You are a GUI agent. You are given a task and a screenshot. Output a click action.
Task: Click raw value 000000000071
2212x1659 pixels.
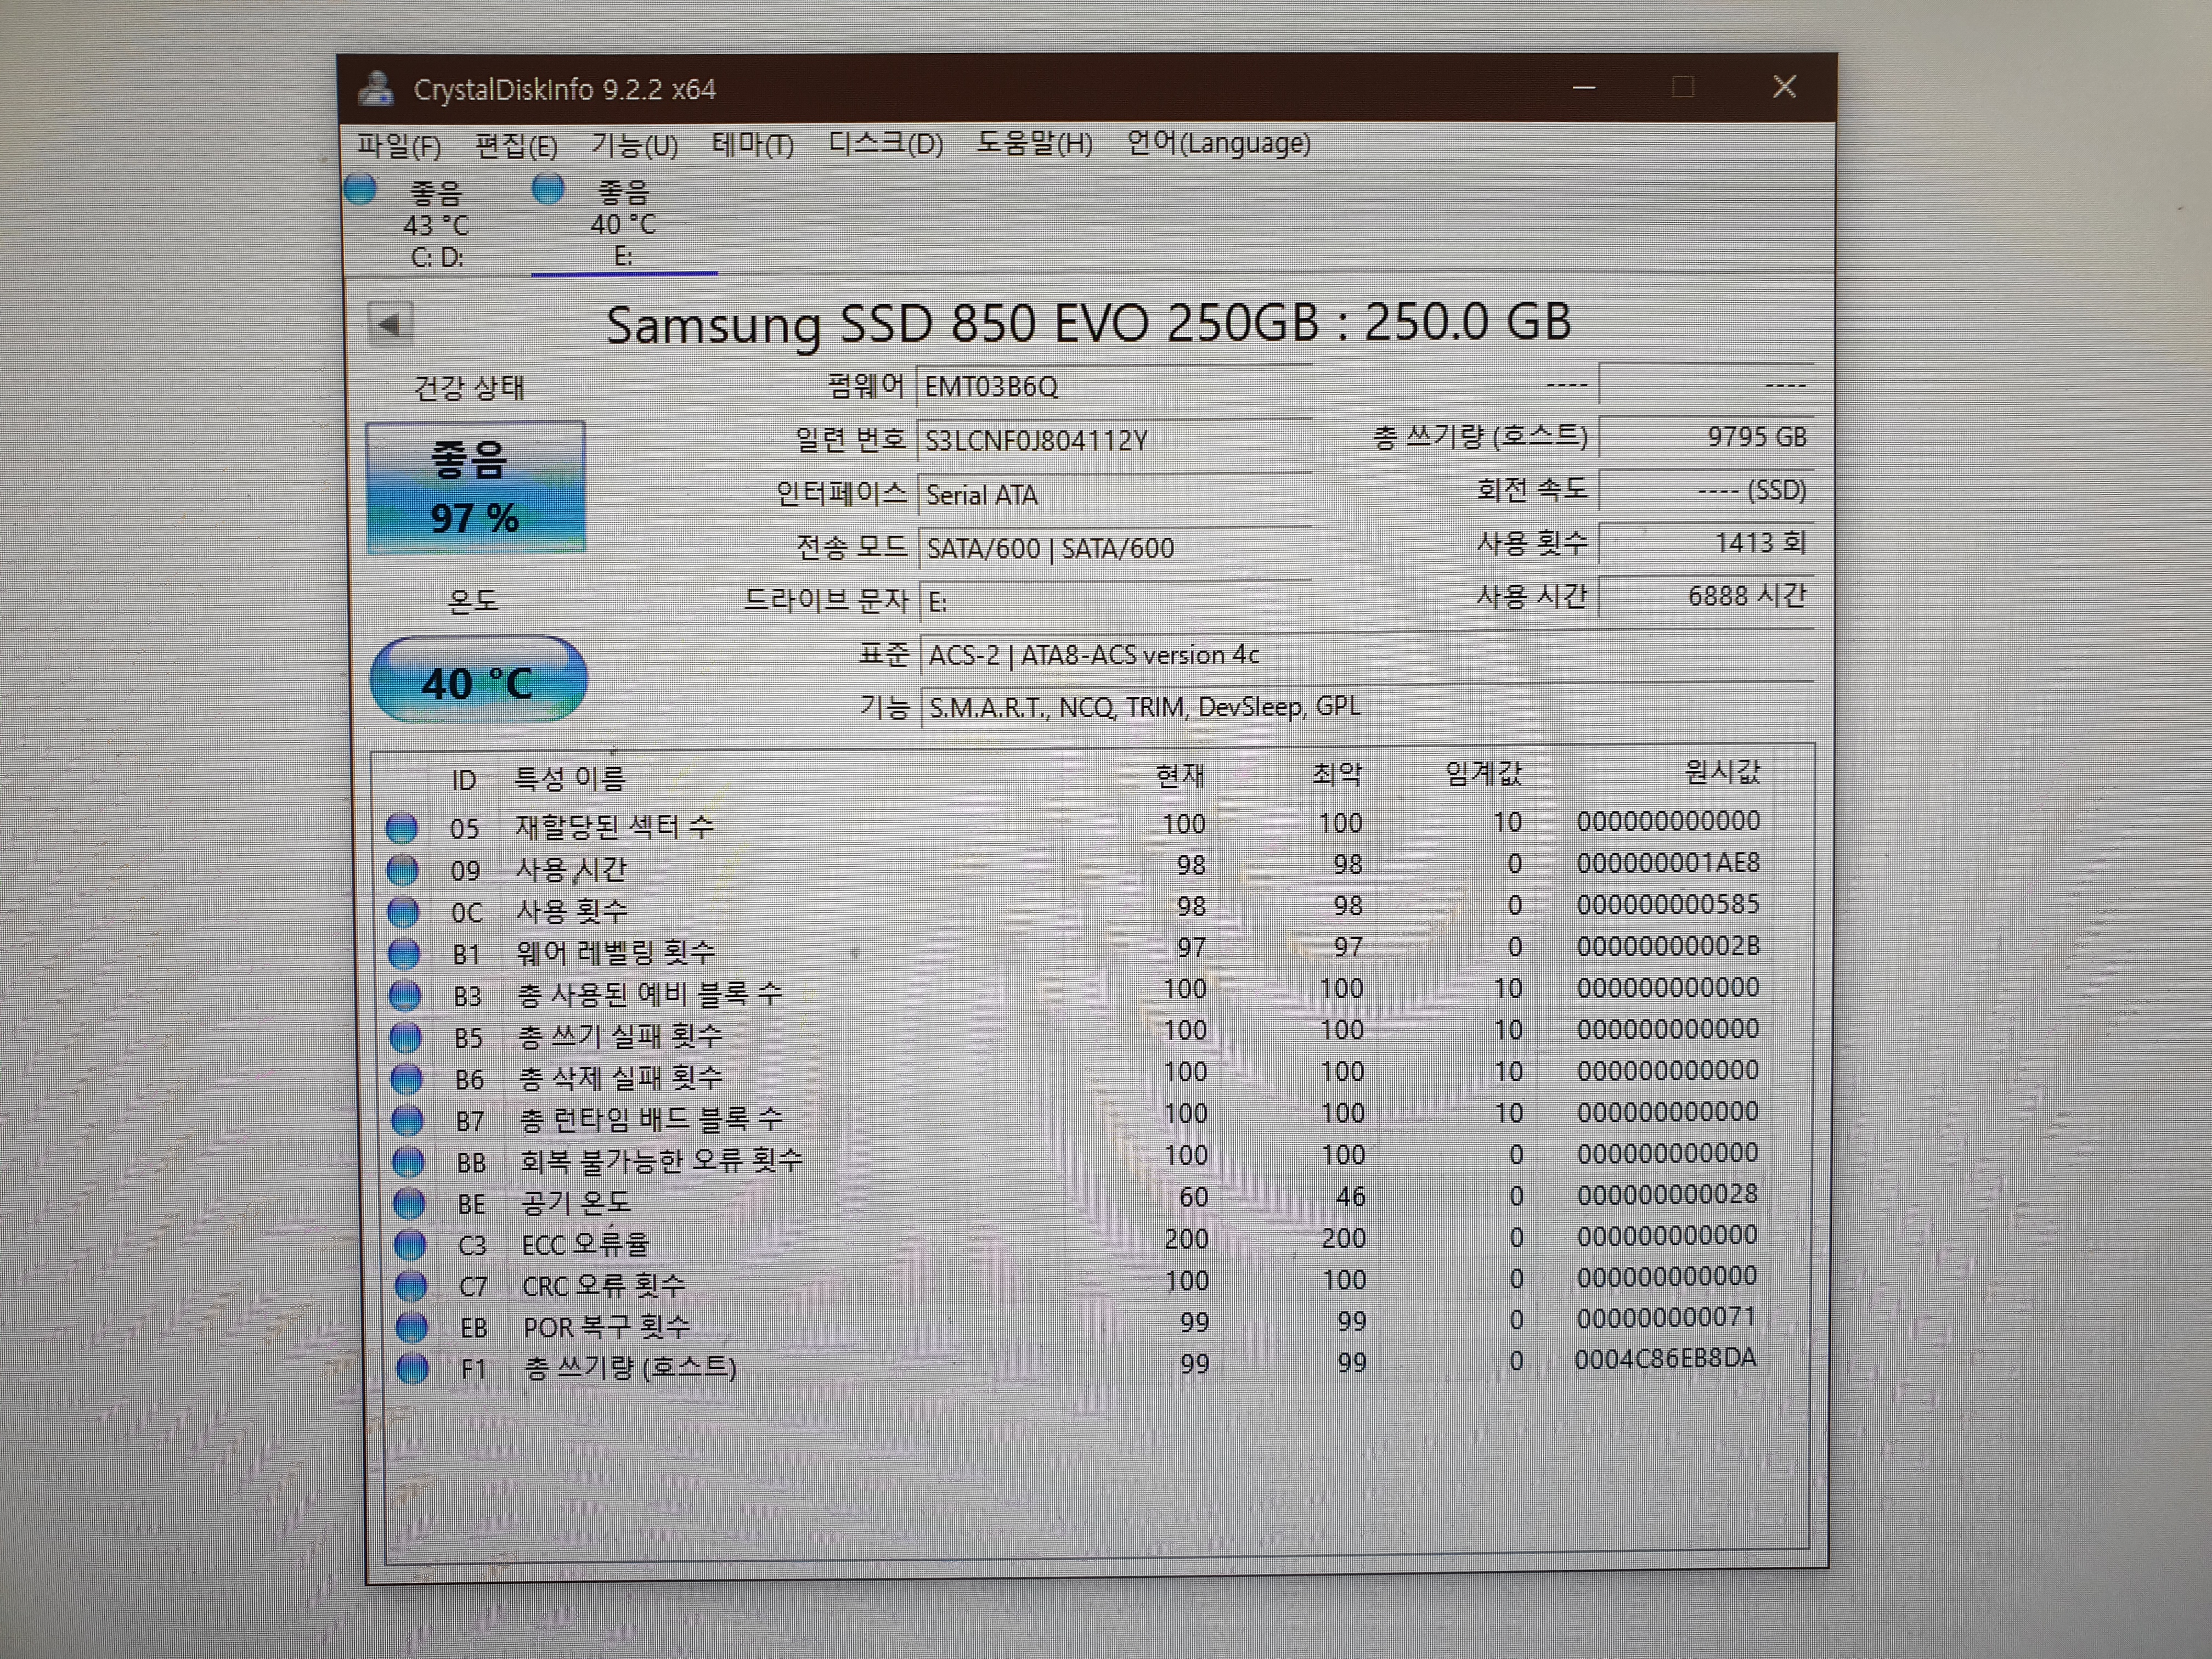(x=1666, y=1318)
